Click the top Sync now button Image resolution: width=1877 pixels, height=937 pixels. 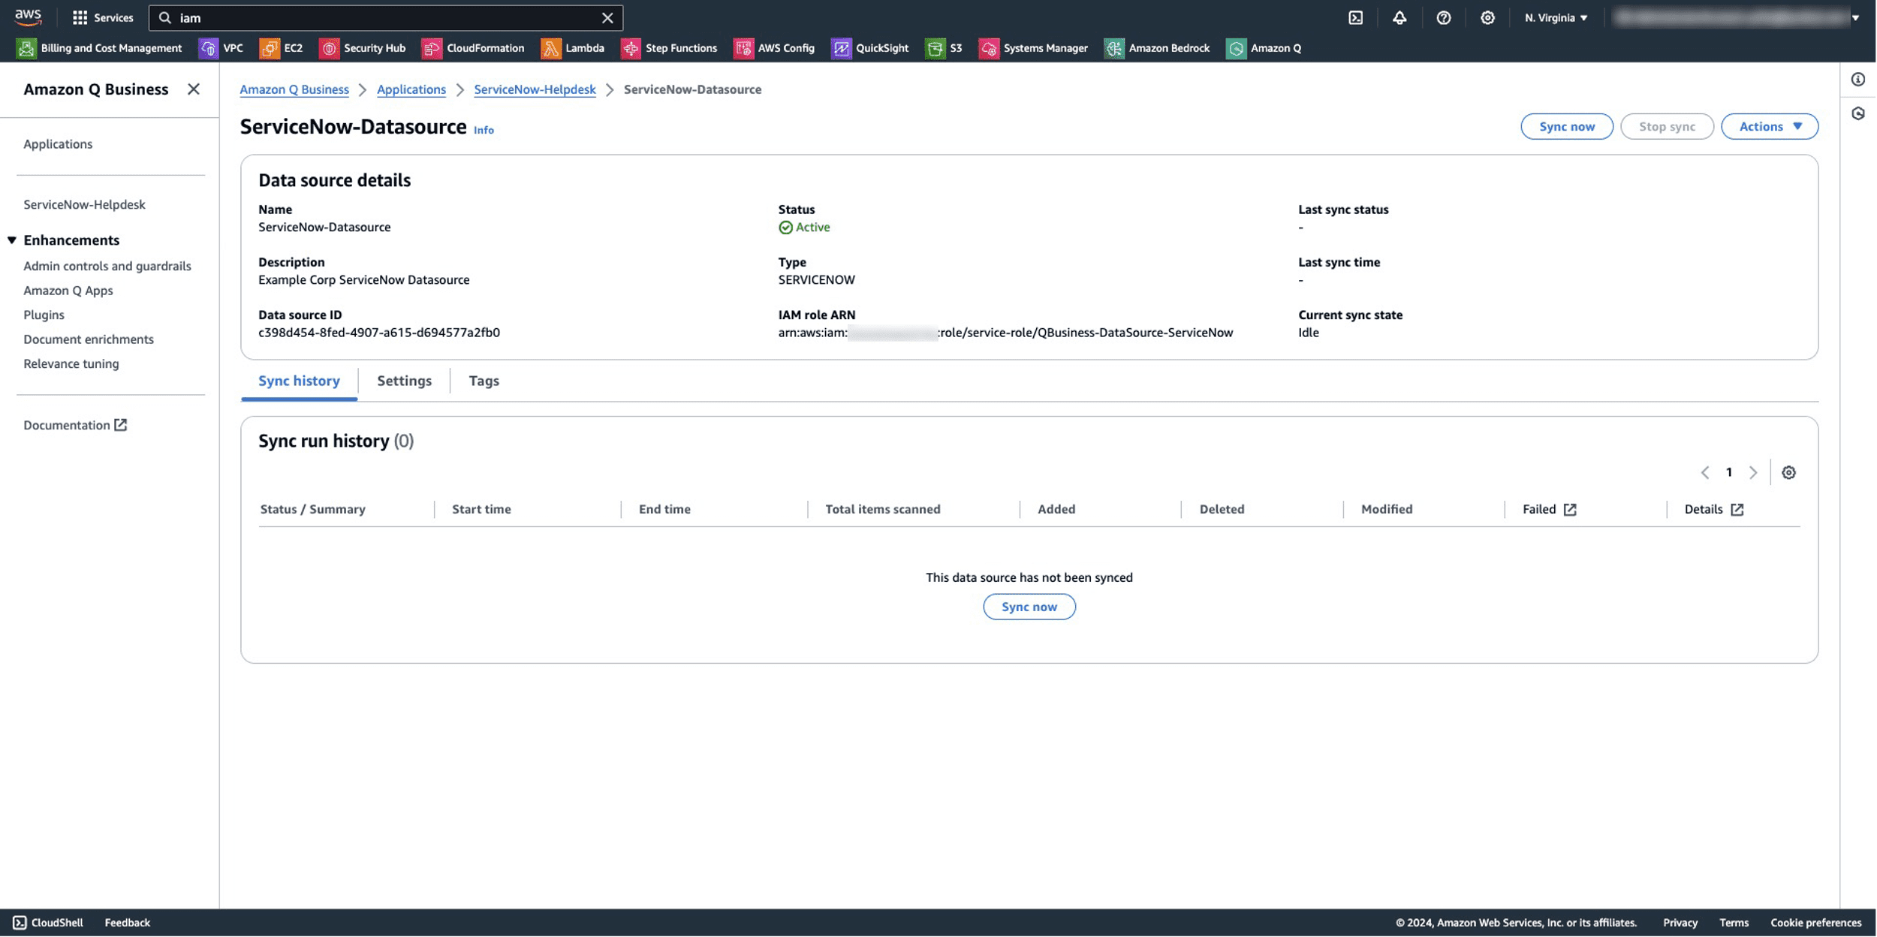coord(1566,126)
